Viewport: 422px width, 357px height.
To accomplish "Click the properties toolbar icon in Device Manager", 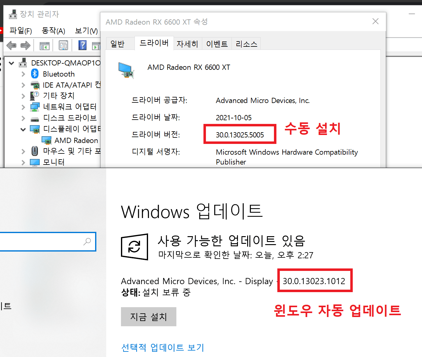I will pos(63,46).
